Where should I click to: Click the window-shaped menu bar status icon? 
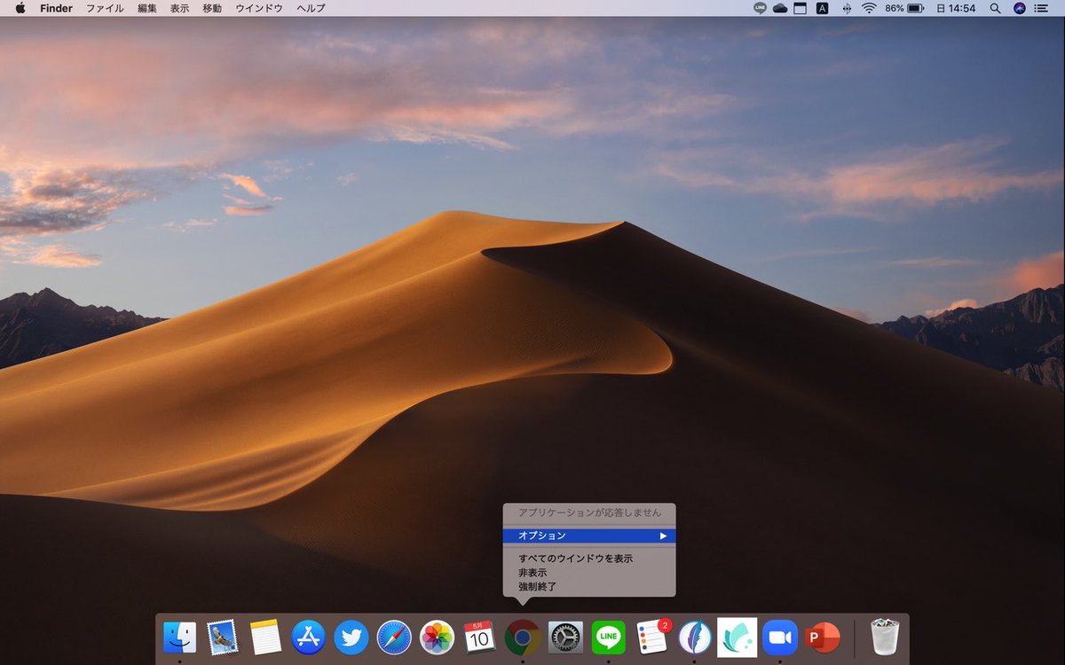click(x=800, y=8)
